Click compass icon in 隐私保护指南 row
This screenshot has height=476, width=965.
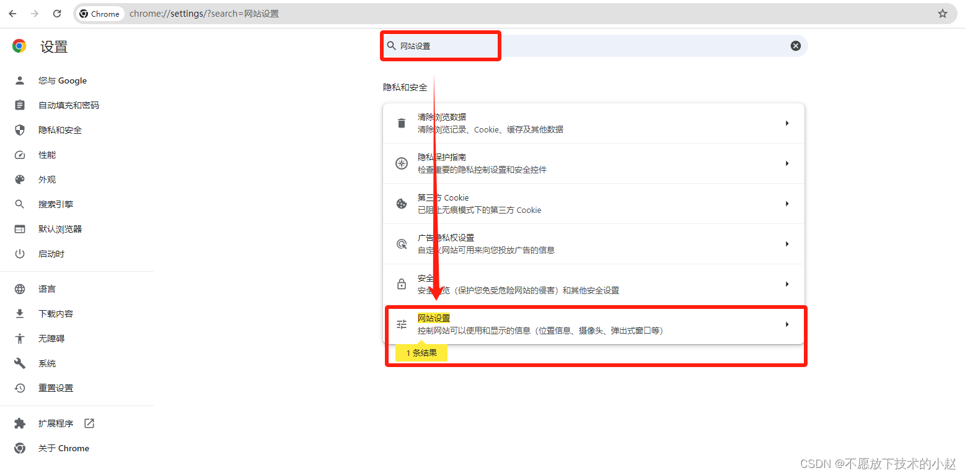(x=402, y=163)
